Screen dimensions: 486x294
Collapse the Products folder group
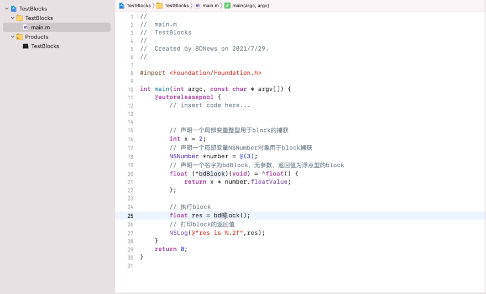click(x=13, y=37)
